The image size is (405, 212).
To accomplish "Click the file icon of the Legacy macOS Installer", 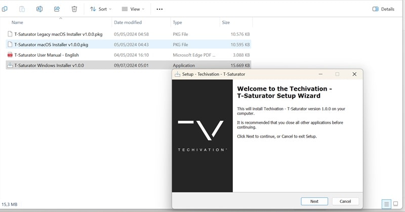I will click(x=10, y=34).
